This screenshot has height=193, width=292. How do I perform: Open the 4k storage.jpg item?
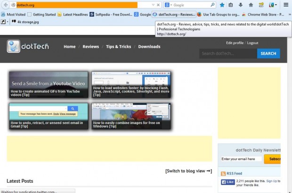point(25,22)
